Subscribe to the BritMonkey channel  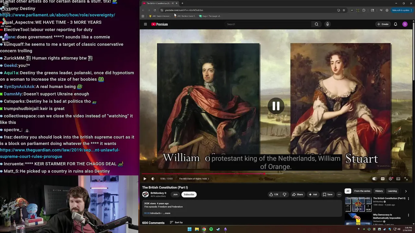(x=189, y=194)
